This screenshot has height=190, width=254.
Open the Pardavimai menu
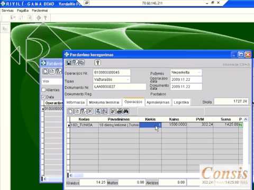click(x=40, y=11)
